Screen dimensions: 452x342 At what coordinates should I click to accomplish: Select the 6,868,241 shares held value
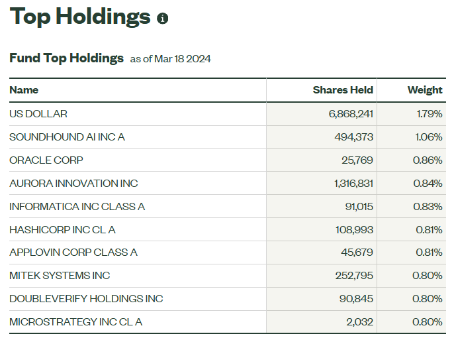point(351,114)
